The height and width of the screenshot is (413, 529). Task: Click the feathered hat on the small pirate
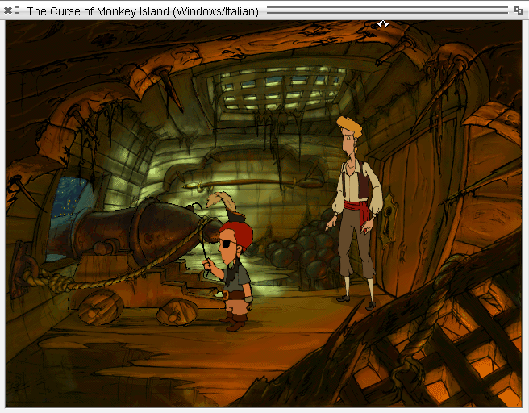coord(227,208)
